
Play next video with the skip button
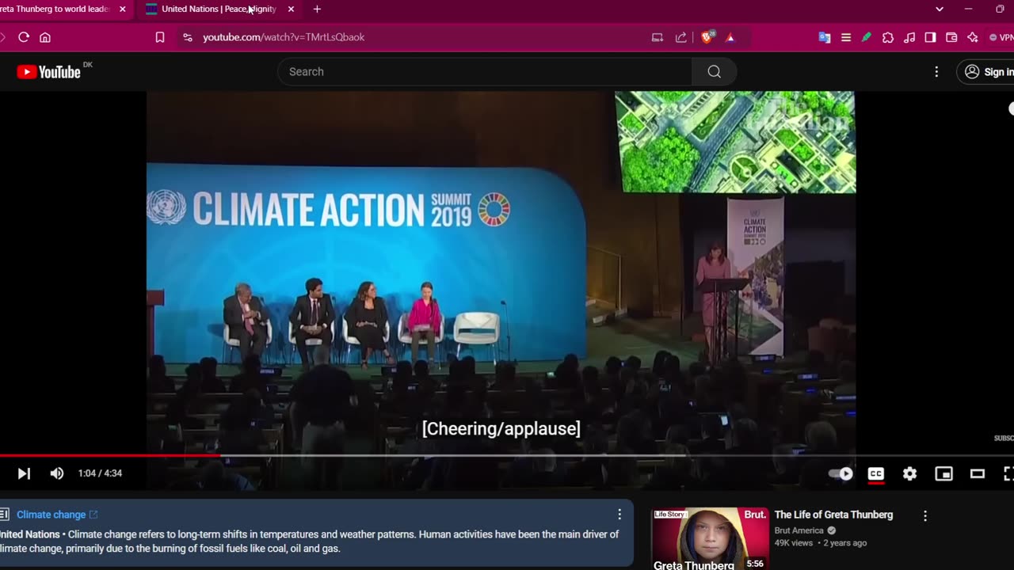coord(24,473)
